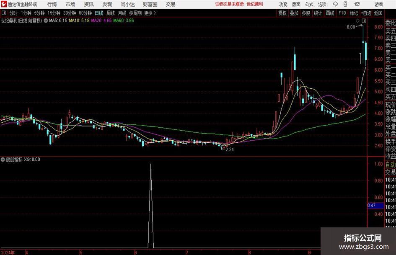Click the 画线 drawing tool button
The height and width of the screenshot is (255, 396).
click(x=330, y=13)
